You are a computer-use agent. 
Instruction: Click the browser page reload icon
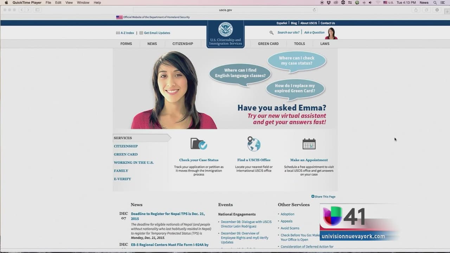click(314, 10)
